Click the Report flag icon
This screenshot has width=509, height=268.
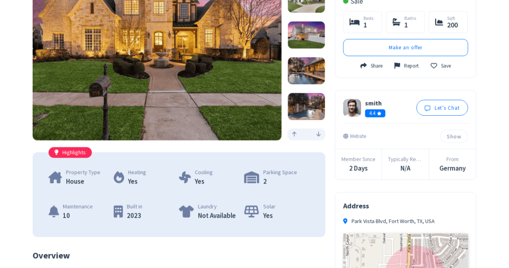point(397,65)
